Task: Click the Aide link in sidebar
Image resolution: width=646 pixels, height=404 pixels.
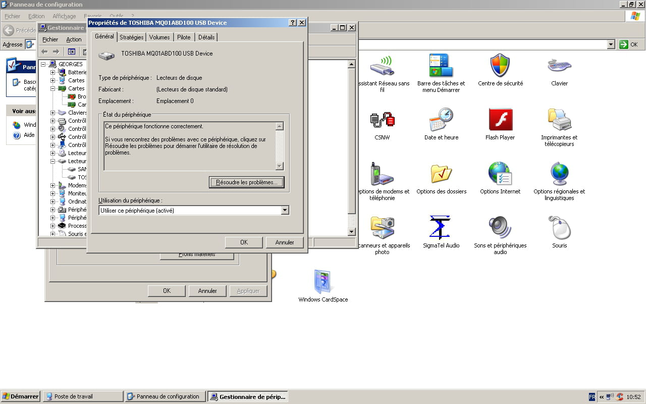Action: [x=29, y=135]
